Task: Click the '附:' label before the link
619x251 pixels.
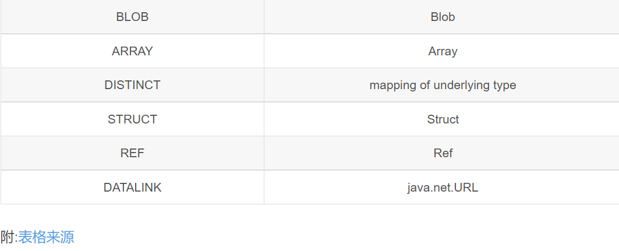Action: tap(9, 237)
